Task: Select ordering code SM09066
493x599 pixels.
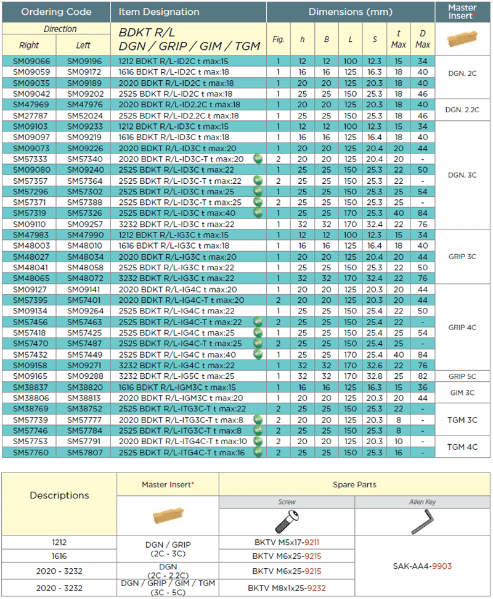Action: (31, 61)
